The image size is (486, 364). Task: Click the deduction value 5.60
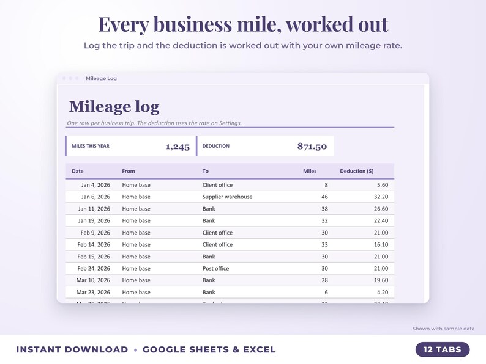coord(383,185)
